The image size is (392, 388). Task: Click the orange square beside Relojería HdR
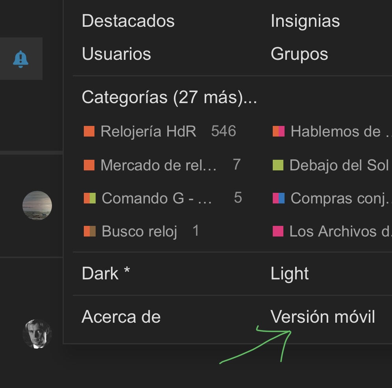pyautogui.click(x=89, y=131)
